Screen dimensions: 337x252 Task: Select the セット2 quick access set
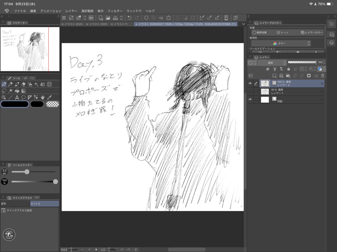[x=45, y=204]
